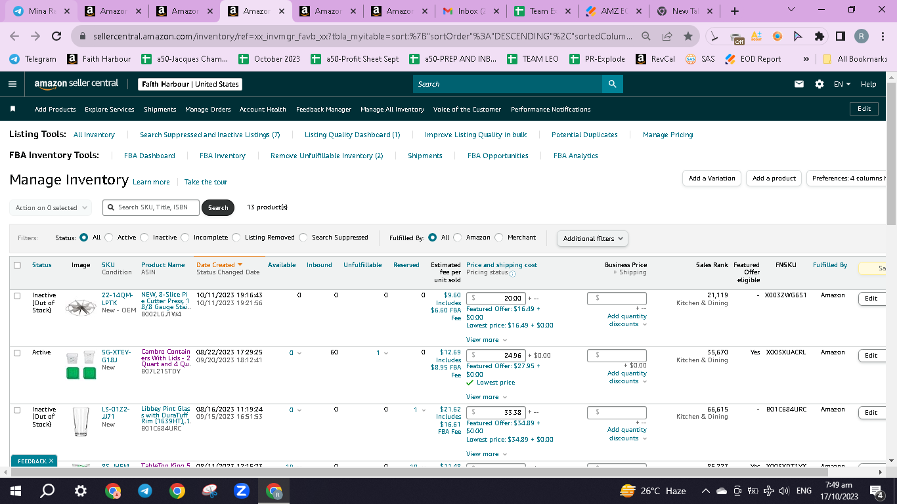The width and height of the screenshot is (897, 504).
Task: Open the Chrome side panel icon
Action: click(841, 36)
